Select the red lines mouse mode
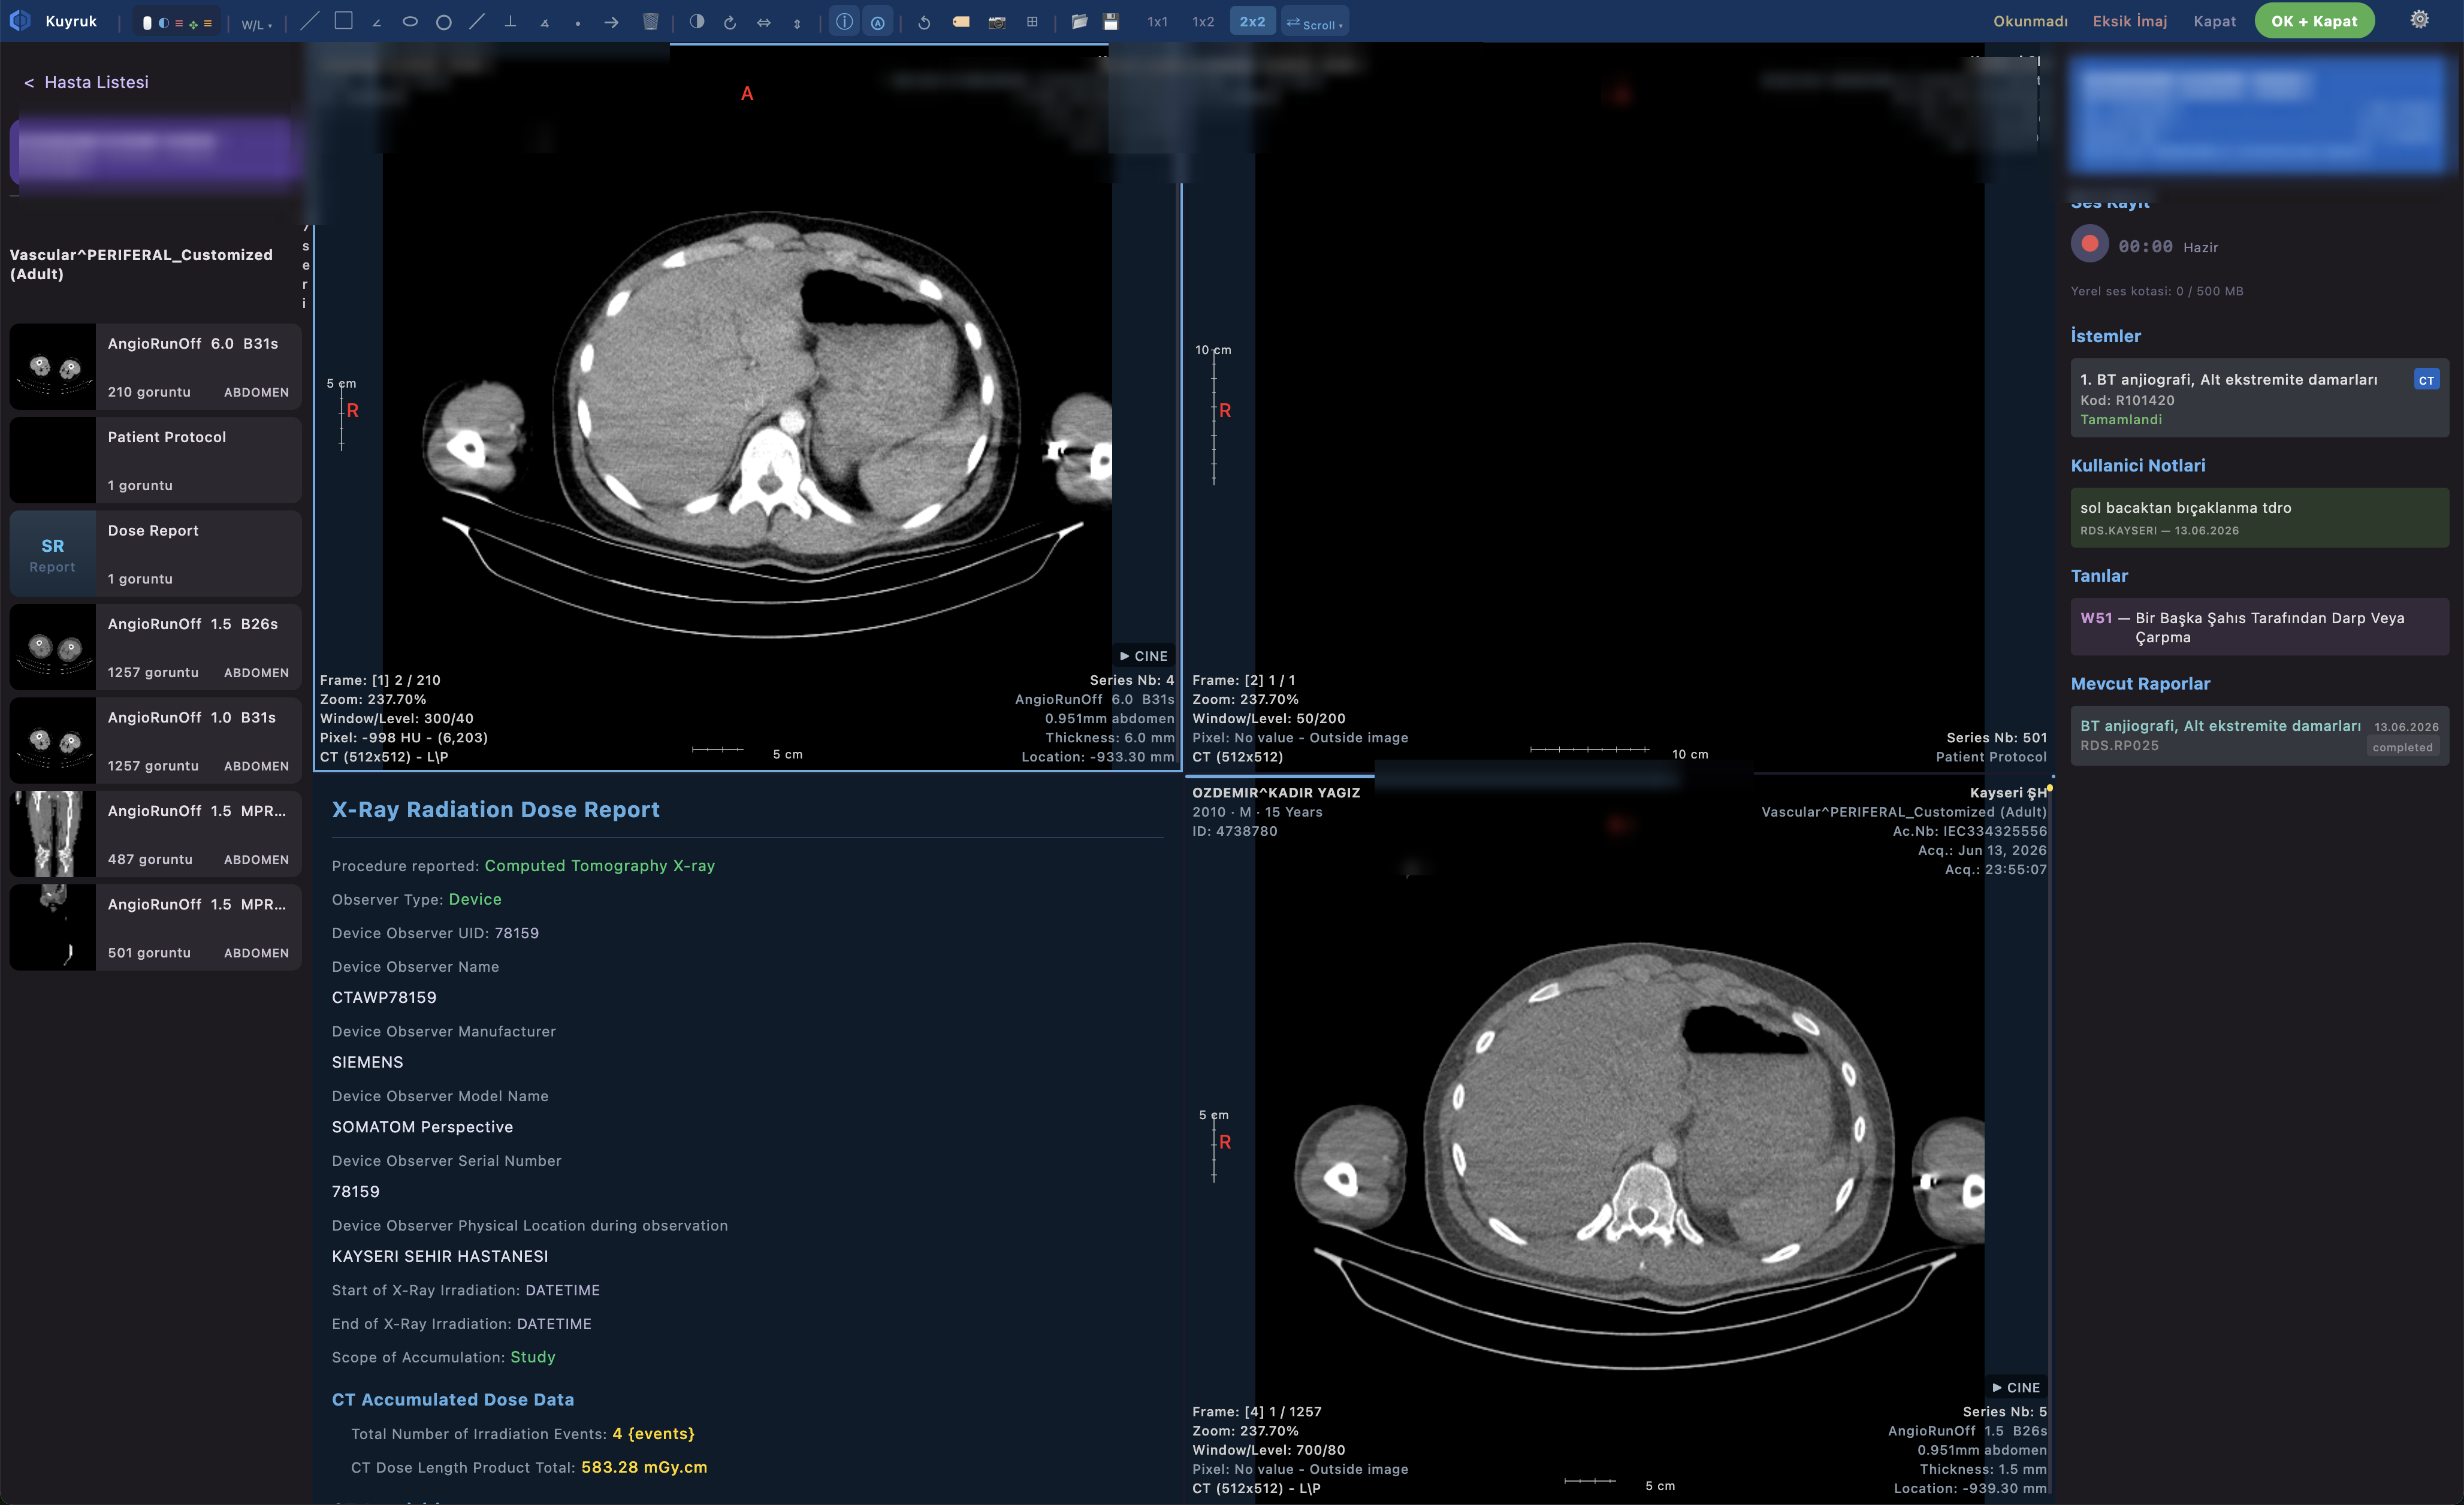The image size is (2464, 1505). coord(179,22)
